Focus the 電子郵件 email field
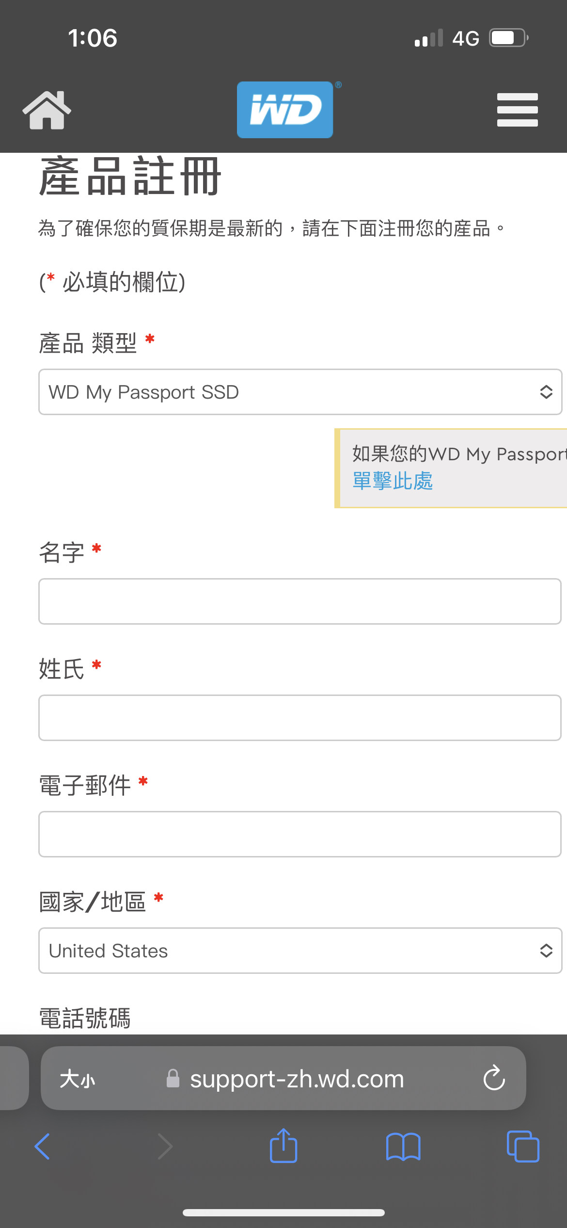This screenshot has height=1228, width=567. click(x=300, y=834)
